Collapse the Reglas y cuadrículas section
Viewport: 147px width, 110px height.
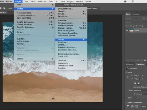pyautogui.click(x=126, y=103)
